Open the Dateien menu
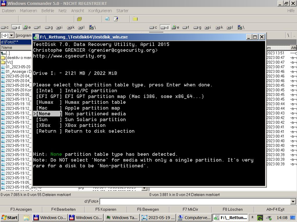 tap(9, 11)
